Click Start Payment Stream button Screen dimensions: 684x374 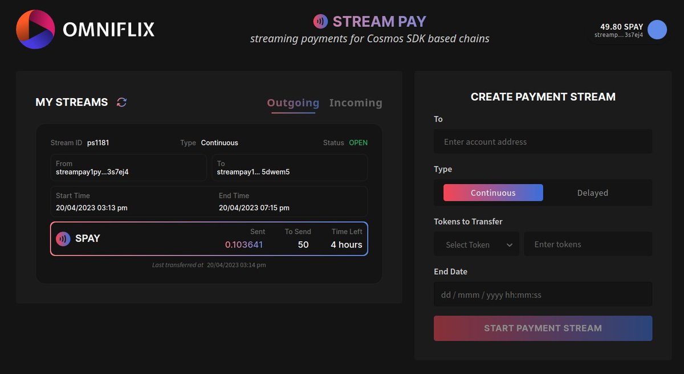point(543,328)
